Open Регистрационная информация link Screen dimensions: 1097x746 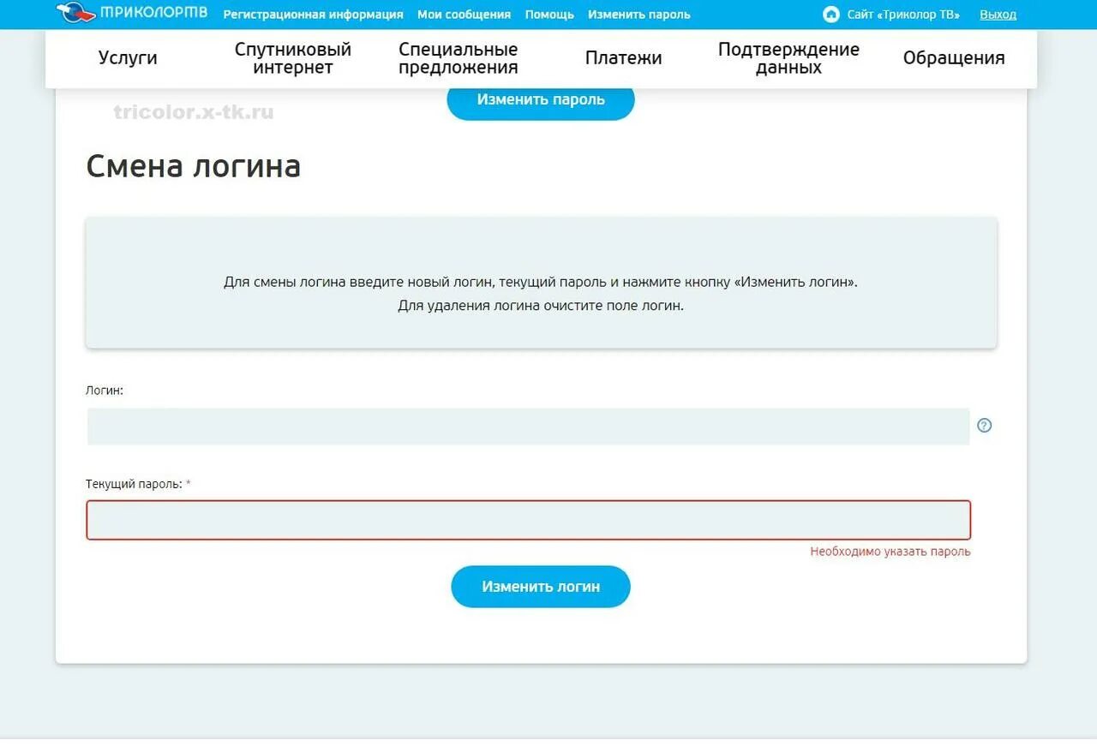click(x=313, y=15)
